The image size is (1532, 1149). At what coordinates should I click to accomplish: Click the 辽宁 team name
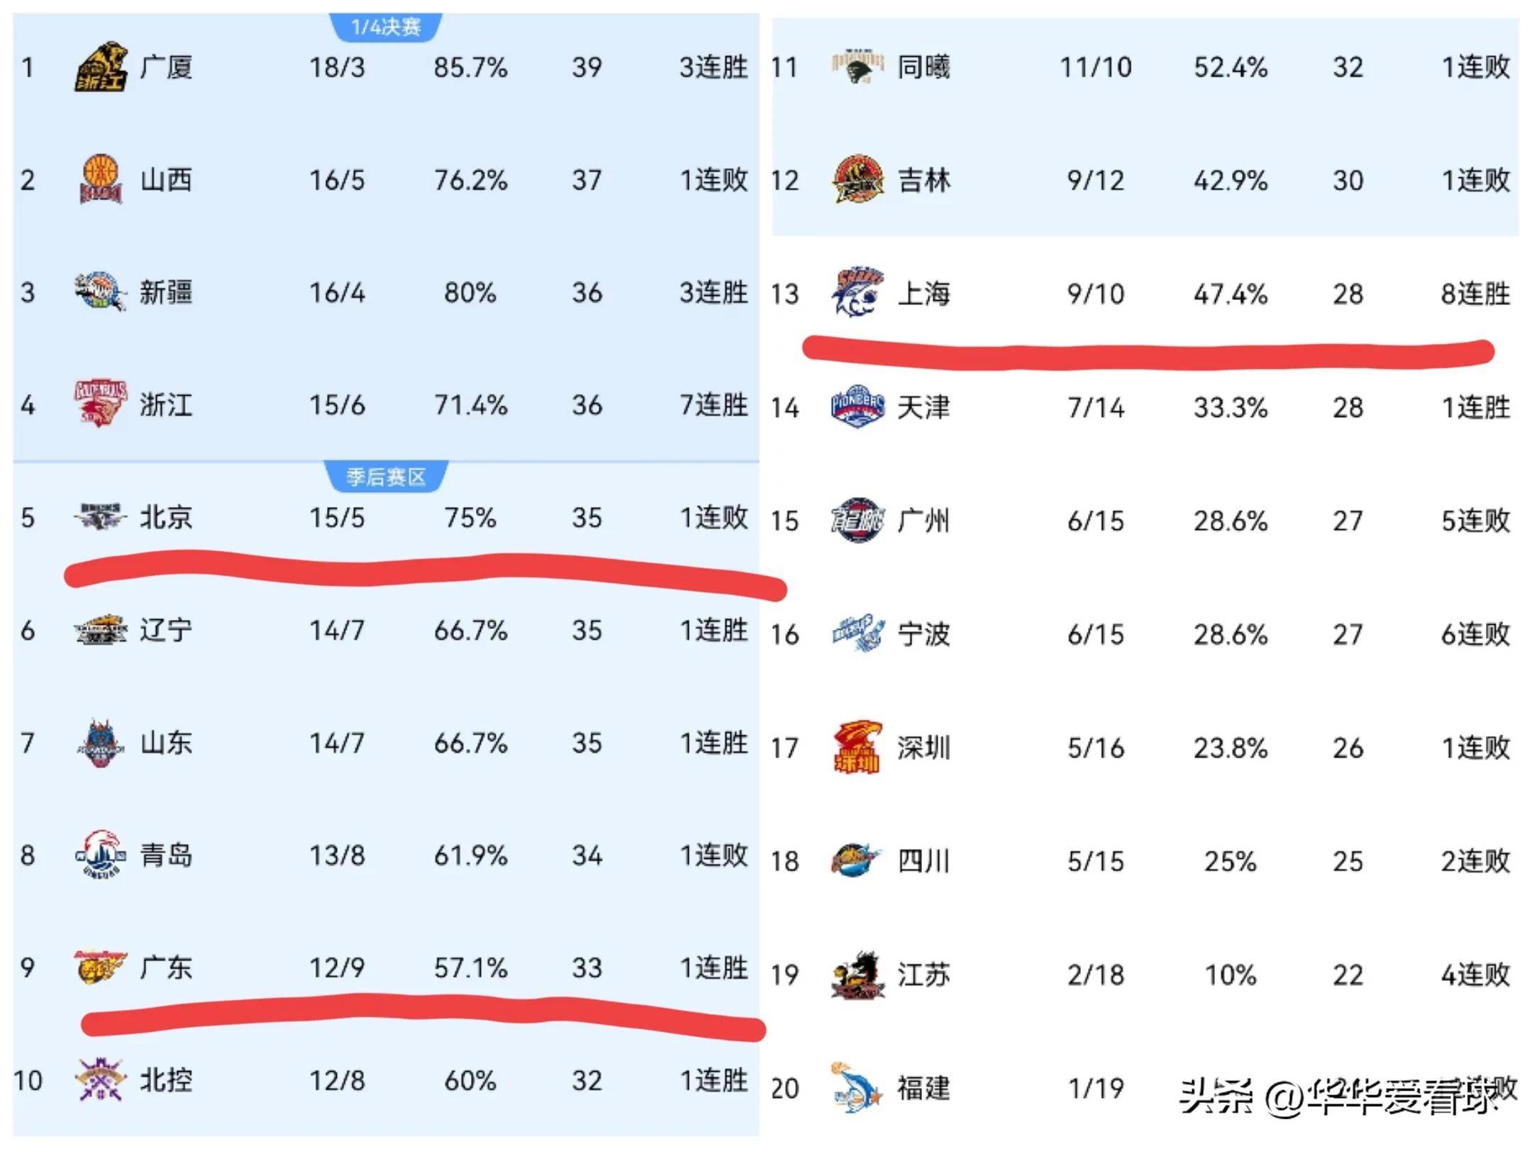pos(166,630)
